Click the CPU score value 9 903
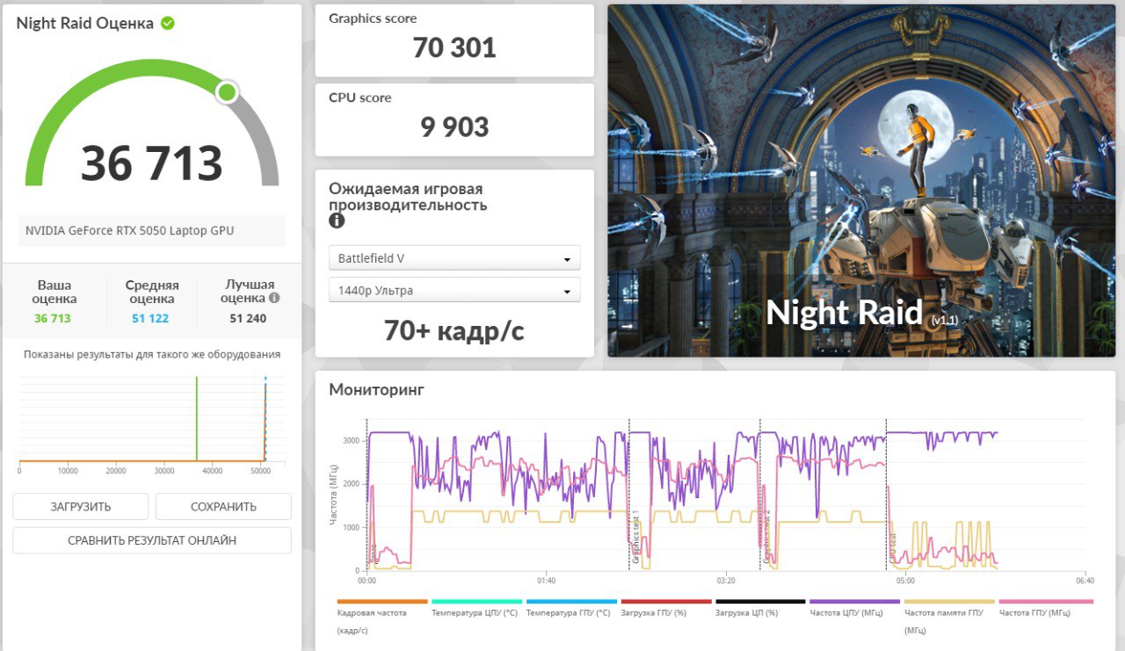Viewport: 1125px width, 651px height. click(454, 127)
